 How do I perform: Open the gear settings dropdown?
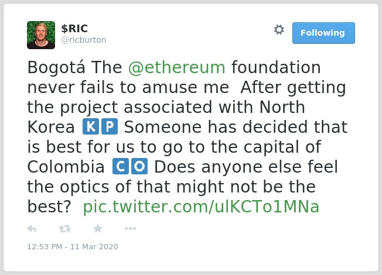coord(279,30)
